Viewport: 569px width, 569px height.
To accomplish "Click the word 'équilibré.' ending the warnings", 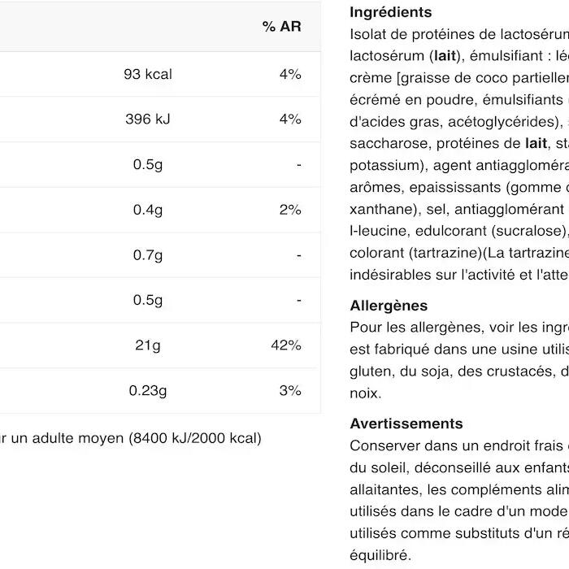I will click(x=380, y=555).
